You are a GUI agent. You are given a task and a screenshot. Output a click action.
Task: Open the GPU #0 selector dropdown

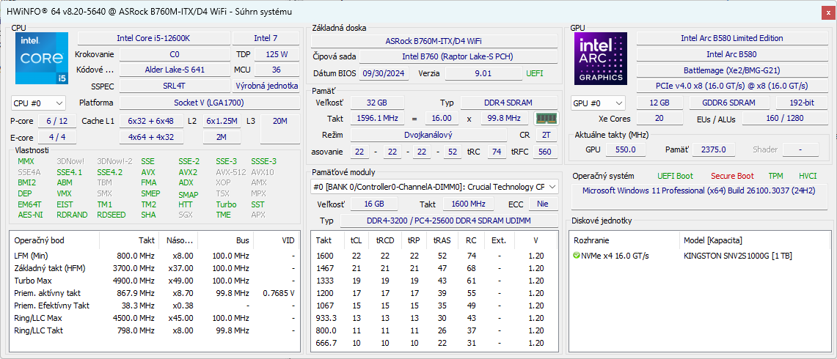click(598, 103)
